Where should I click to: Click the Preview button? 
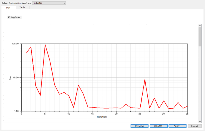[x=139, y=126]
